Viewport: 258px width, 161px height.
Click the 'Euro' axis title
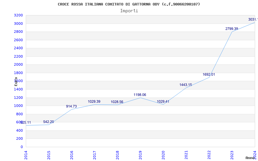pos(16,82)
